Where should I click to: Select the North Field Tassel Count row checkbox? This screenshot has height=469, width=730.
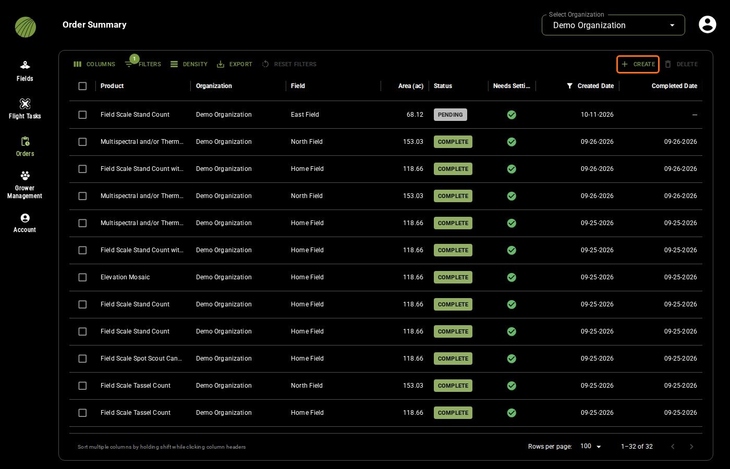[x=82, y=386]
